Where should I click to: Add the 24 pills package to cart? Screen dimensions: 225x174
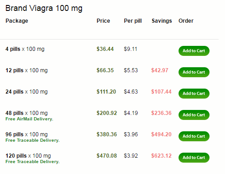point(194,94)
